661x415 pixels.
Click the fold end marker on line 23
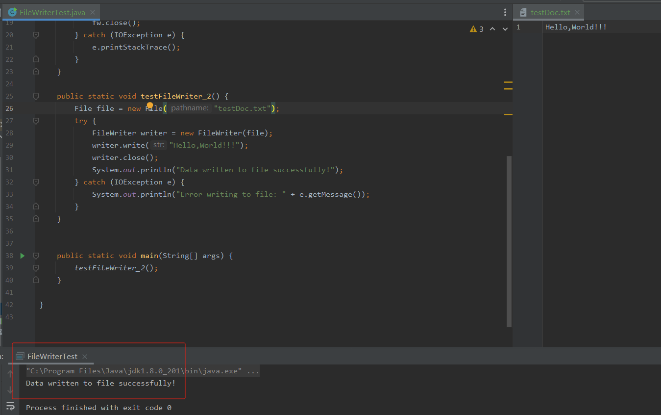pos(36,72)
